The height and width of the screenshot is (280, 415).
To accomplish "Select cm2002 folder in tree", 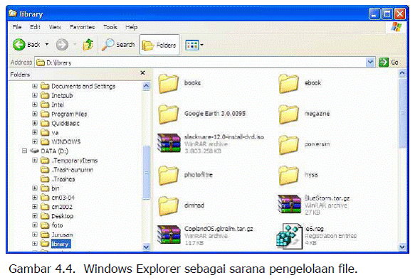I will [x=57, y=207].
